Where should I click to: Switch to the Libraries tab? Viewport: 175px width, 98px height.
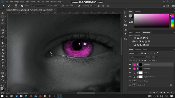[x=137, y=32]
